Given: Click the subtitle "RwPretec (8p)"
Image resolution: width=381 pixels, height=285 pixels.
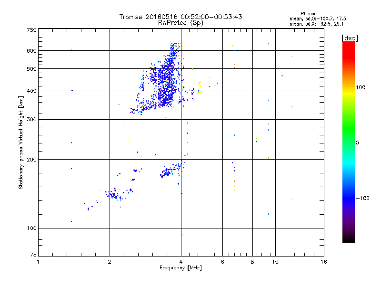Looking at the screenshot, I should tap(180, 23).
